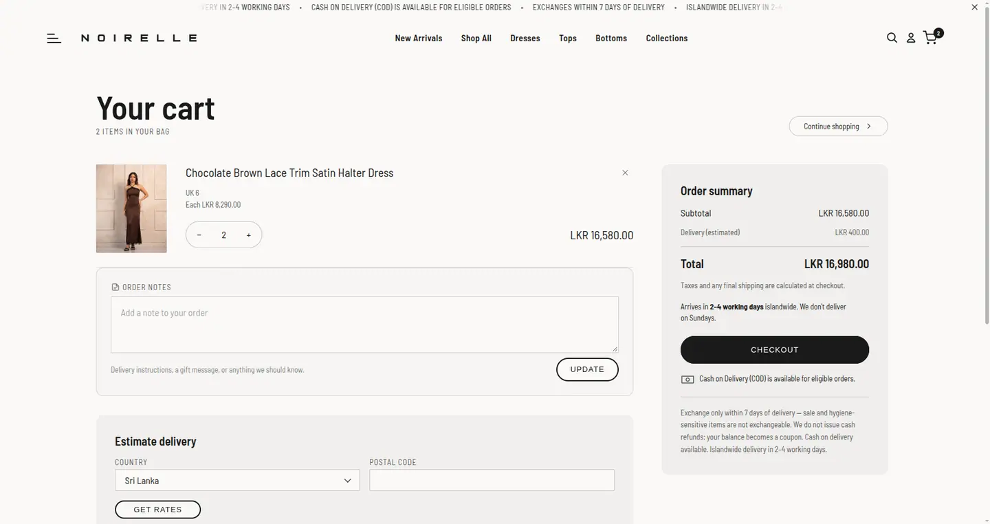Image resolution: width=990 pixels, height=524 pixels.
Task: Click the '2 ITEMS IN YOUR BAG' text
Action: 133,131
